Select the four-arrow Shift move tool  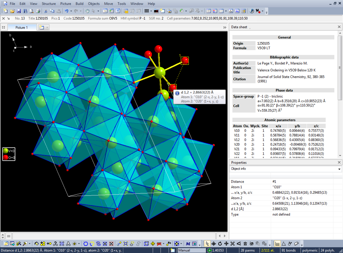click(x=226, y=244)
